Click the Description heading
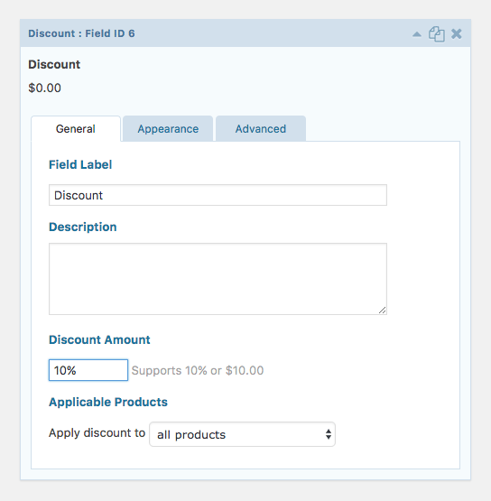Viewport: 491px width, 501px height. click(83, 227)
